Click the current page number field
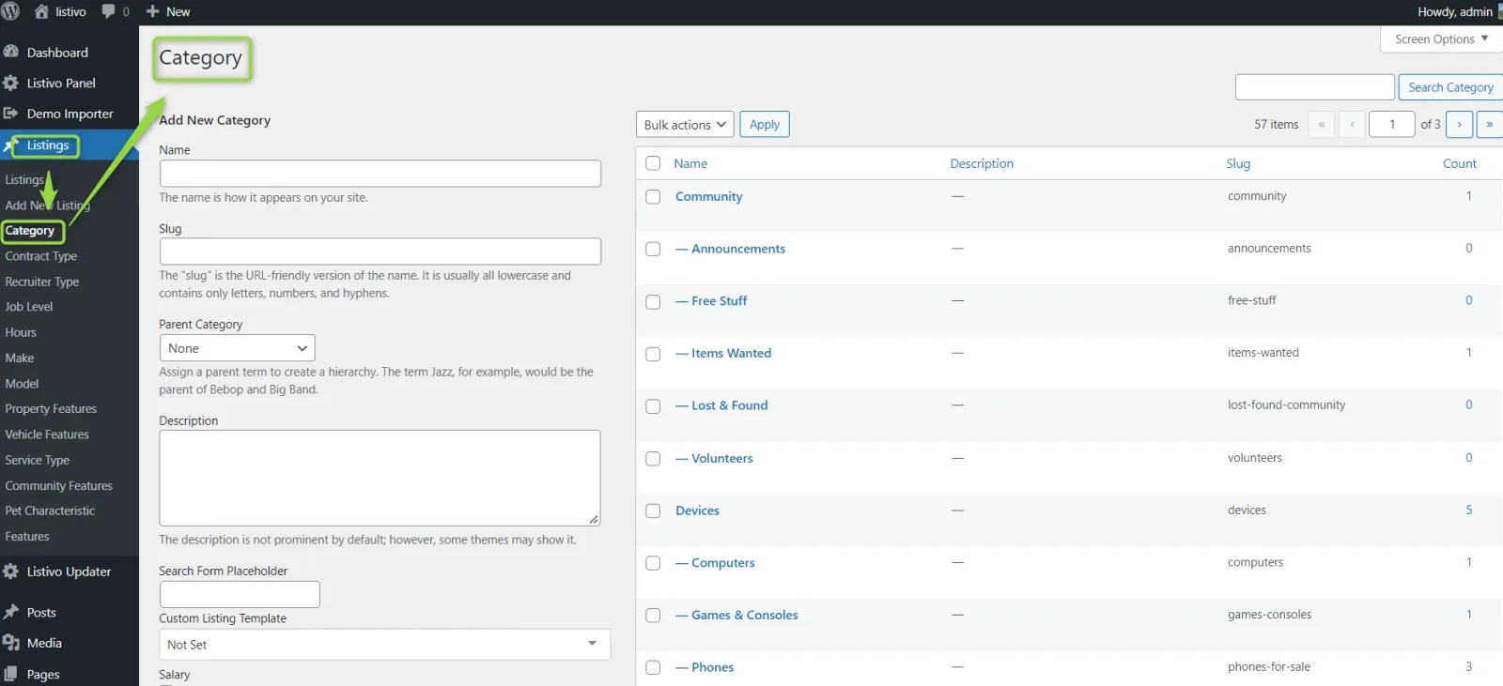The image size is (1503, 686). point(1392,124)
